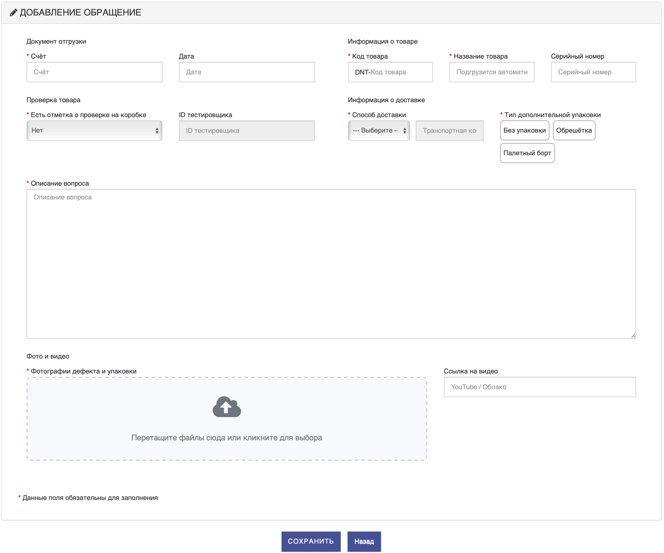Expand the Способ доставки dropdown
Screen dimensions: 664x553
point(379,131)
